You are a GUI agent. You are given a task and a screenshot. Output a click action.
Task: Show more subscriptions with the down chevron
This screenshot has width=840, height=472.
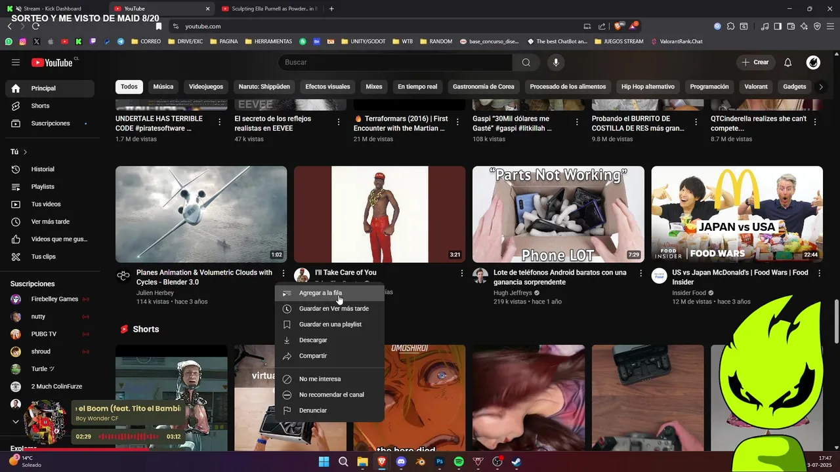[x=16, y=422]
